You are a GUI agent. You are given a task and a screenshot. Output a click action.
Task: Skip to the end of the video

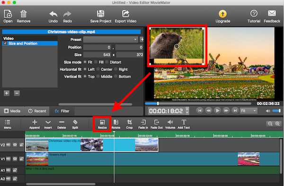coord(235,110)
